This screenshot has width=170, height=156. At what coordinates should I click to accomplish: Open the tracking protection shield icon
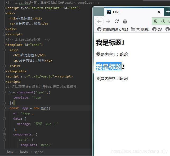pyautogui.click(x=156, y=21)
